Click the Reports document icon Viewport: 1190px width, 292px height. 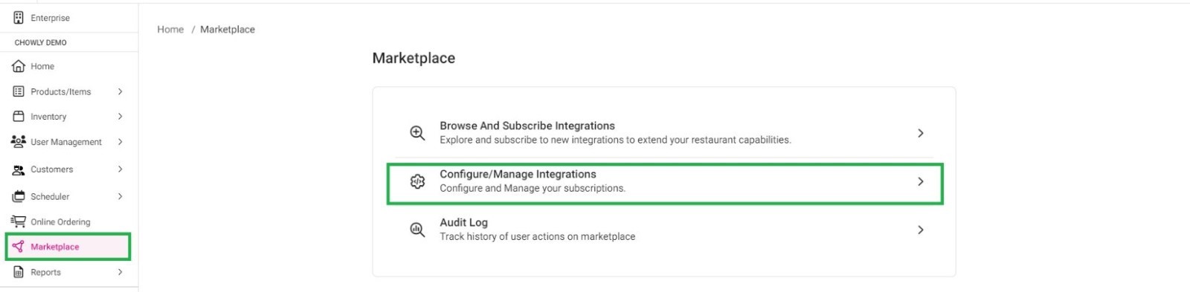tap(19, 272)
